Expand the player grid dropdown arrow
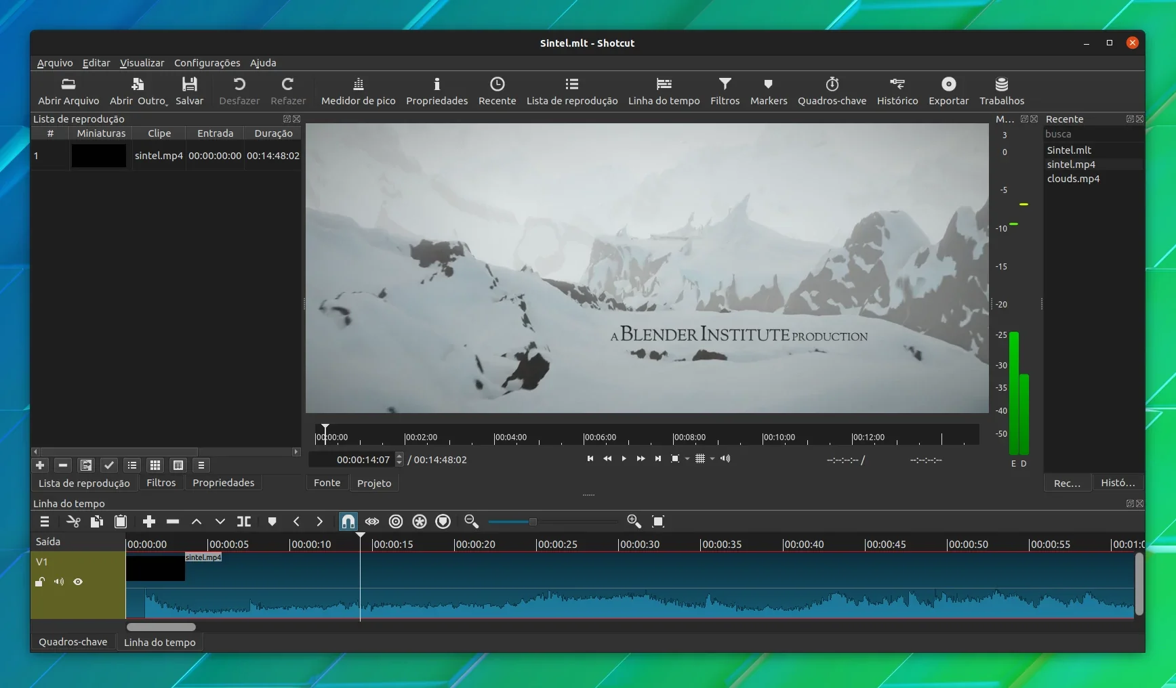Viewport: 1176px width, 688px height. (712, 459)
